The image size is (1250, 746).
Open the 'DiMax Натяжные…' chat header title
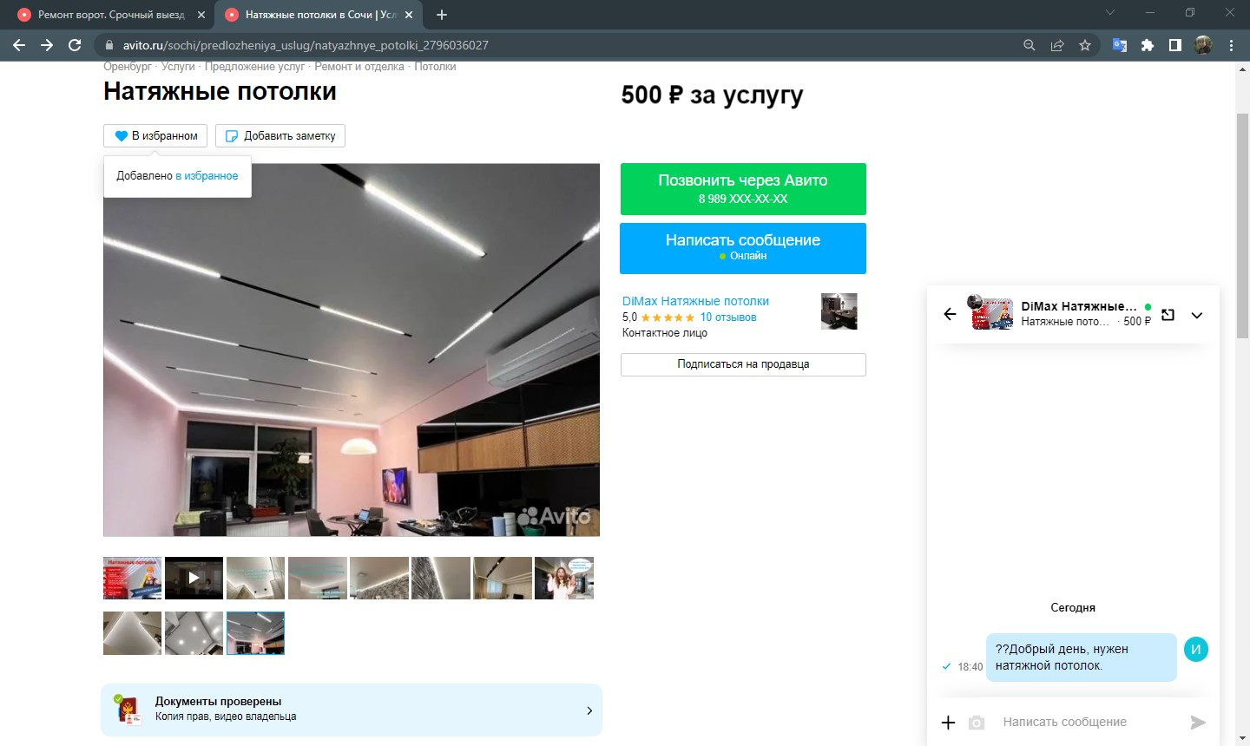[1078, 306]
